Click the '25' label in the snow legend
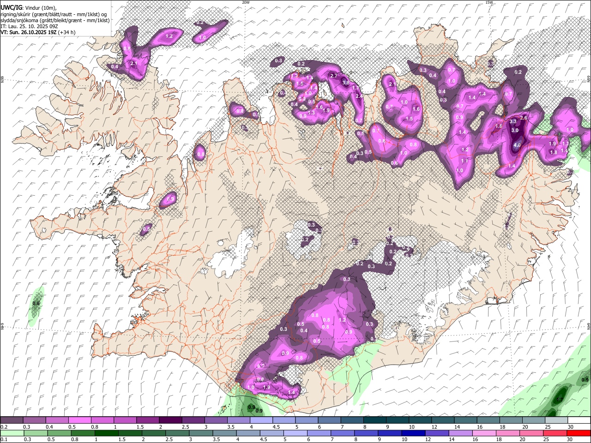The height and width of the screenshot is (443, 591). point(548,427)
